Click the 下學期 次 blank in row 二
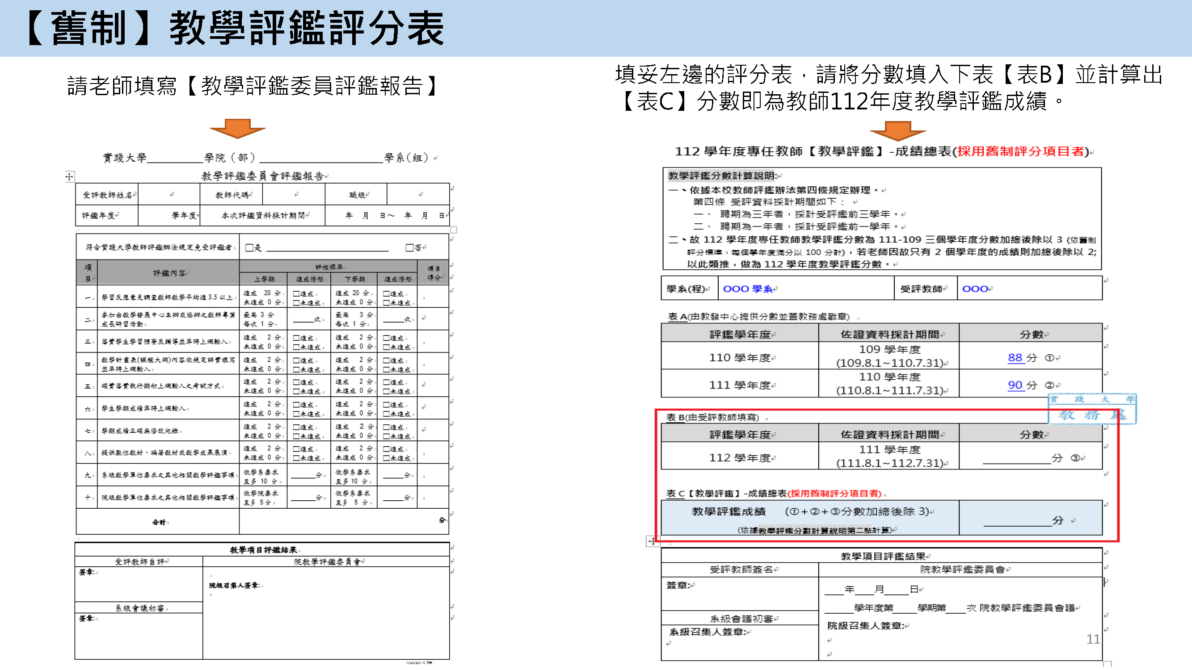The width and height of the screenshot is (1192, 670). click(x=393, y=320)
